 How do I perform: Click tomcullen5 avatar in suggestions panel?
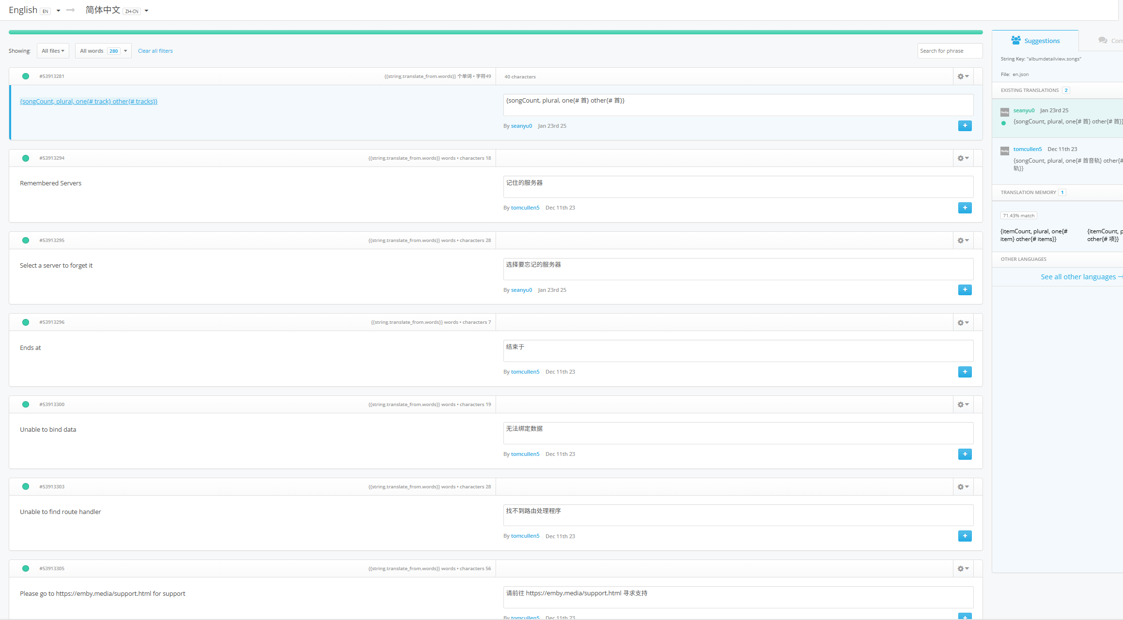pyautogui.click(x=1005, y=151)
